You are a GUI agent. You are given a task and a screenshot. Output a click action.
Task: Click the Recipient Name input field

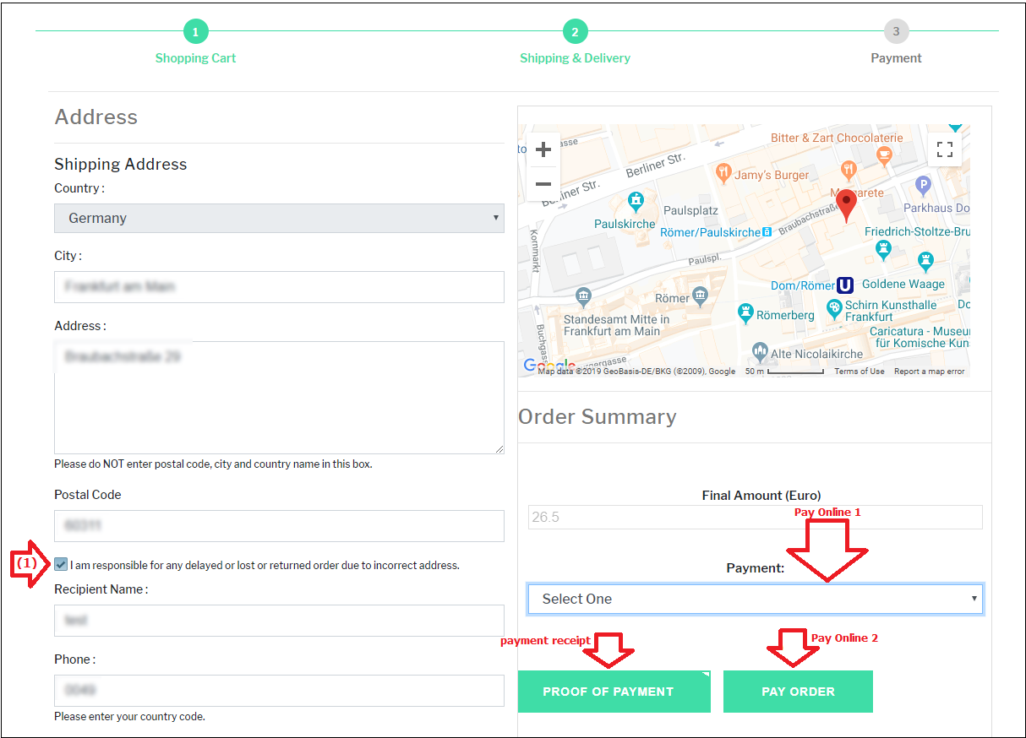coord(279,621)
